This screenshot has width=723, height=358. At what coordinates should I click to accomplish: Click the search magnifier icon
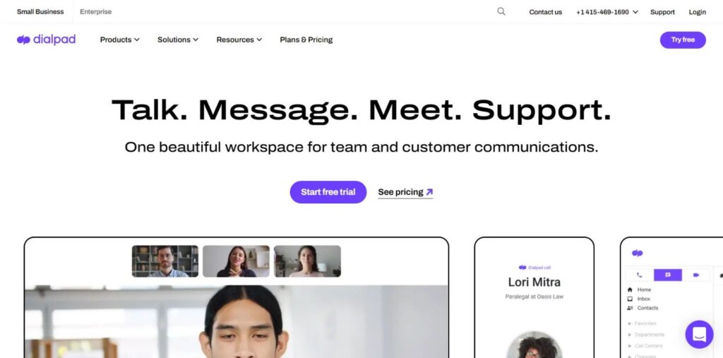pos(501,11)
